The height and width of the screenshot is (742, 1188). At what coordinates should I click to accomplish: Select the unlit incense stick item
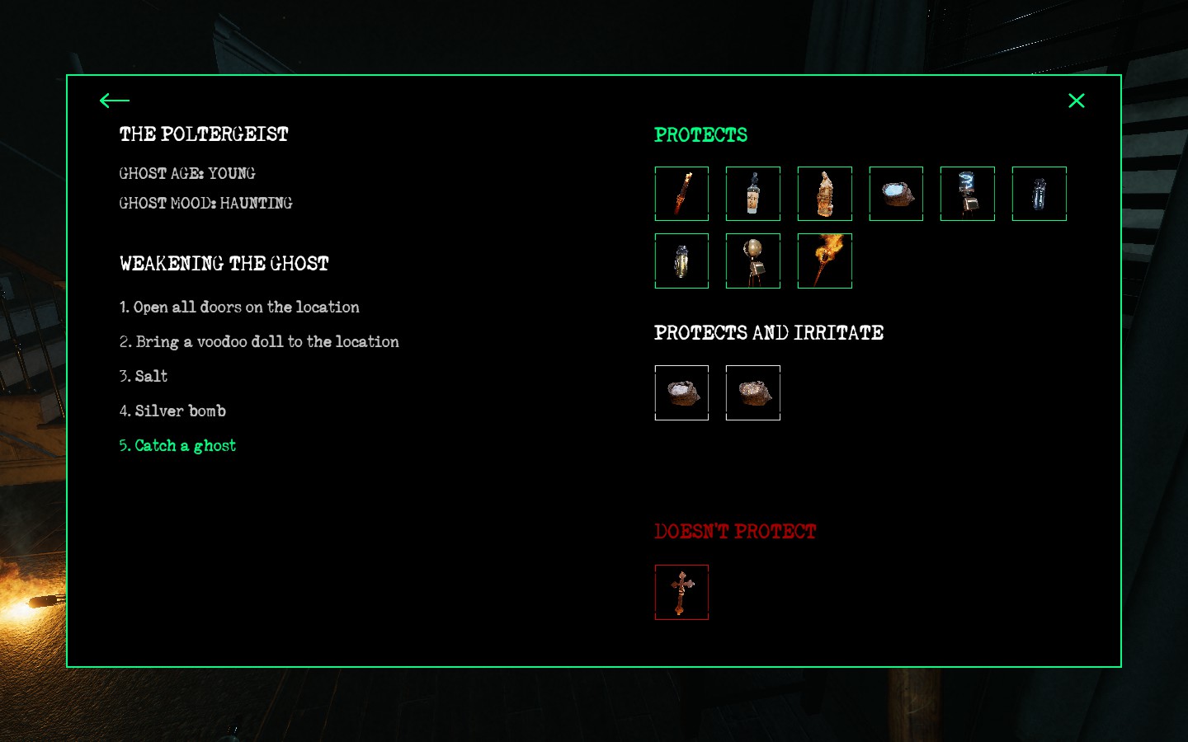(x=681, y=194)
